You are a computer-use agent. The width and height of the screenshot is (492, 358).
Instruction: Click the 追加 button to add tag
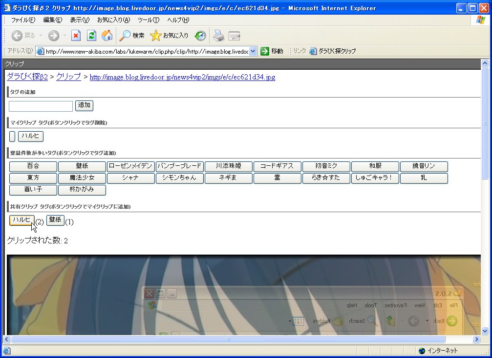pos(84,105)
